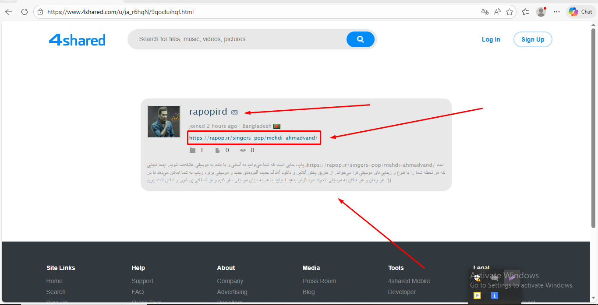Viewport: 598px width, 305px height.
Task: Open the Log In link
Action: [x=491, y=39]
